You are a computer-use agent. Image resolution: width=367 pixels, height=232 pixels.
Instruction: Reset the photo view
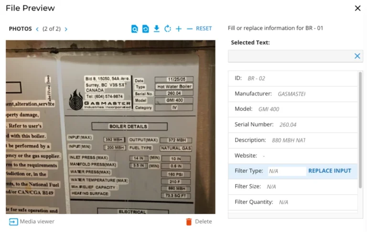pyautogui.click(x=204, y=29)
